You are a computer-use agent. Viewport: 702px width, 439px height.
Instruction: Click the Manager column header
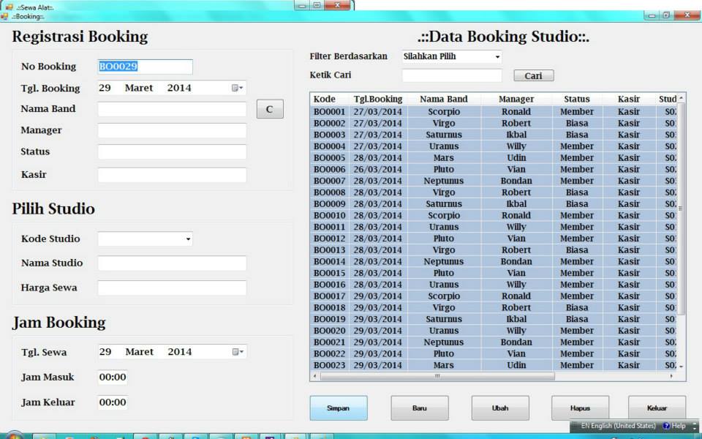[516, 99]
